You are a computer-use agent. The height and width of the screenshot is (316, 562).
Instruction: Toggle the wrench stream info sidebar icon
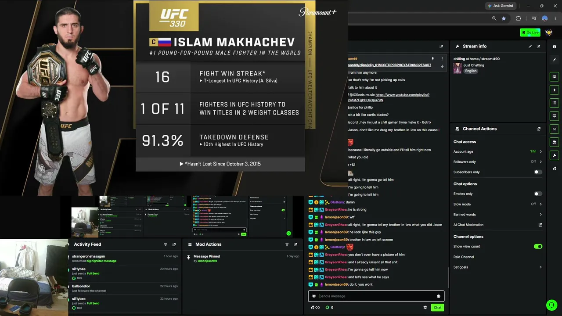coord(554,155)
